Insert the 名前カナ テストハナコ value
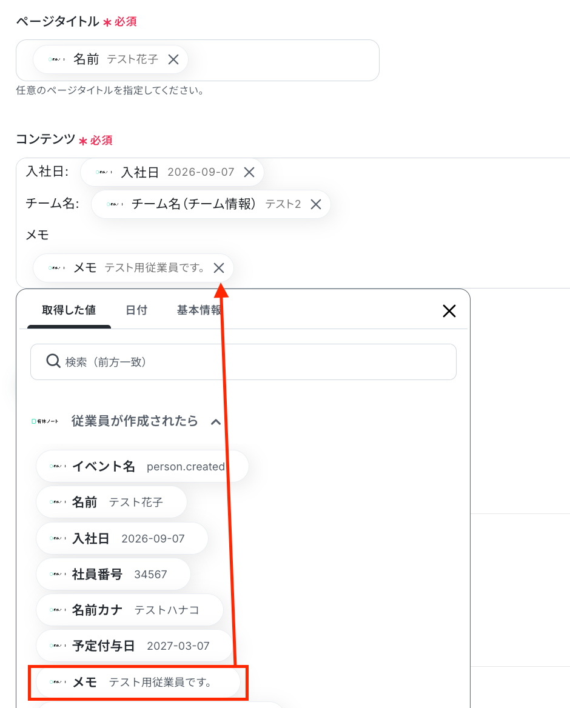 [130, 610]
